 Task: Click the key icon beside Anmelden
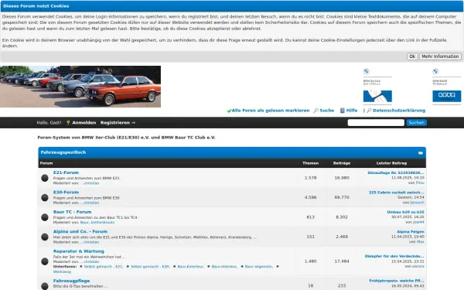68,122
